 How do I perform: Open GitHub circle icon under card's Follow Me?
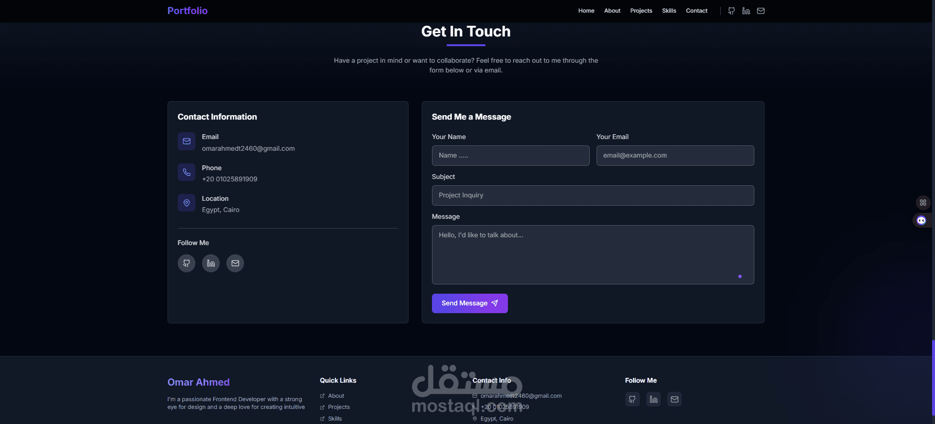click(187, 264)
